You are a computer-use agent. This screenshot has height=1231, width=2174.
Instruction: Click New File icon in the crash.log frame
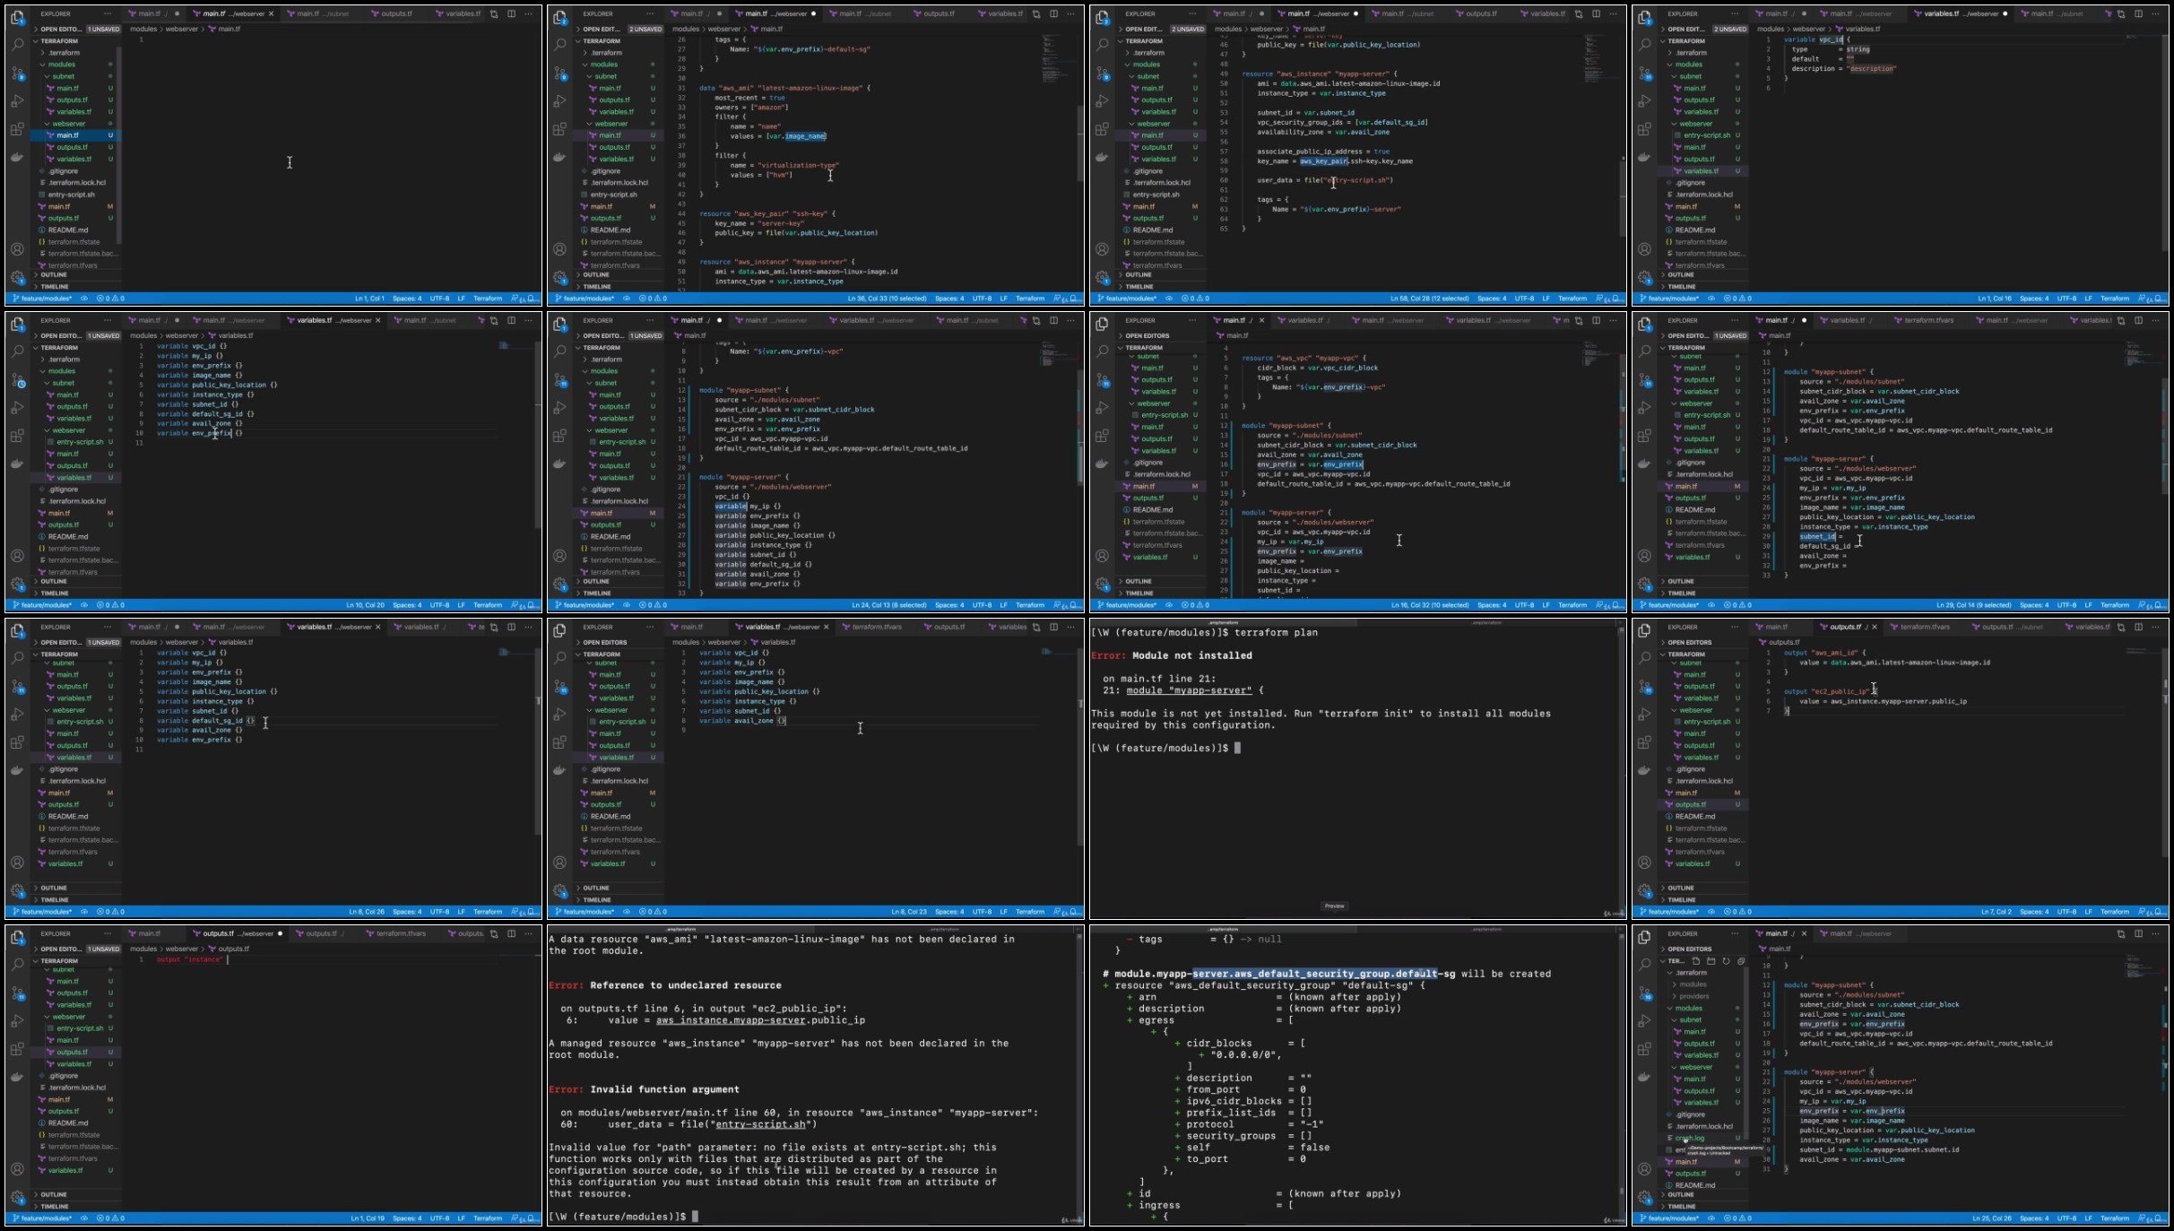point(1695,960)
